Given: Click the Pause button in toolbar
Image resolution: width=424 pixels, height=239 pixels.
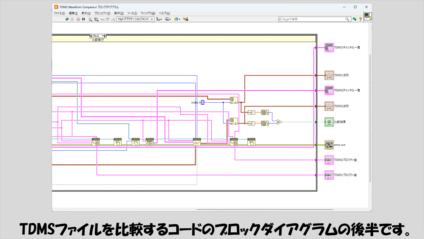Looking at the screenshot, I should pos(83,19).
